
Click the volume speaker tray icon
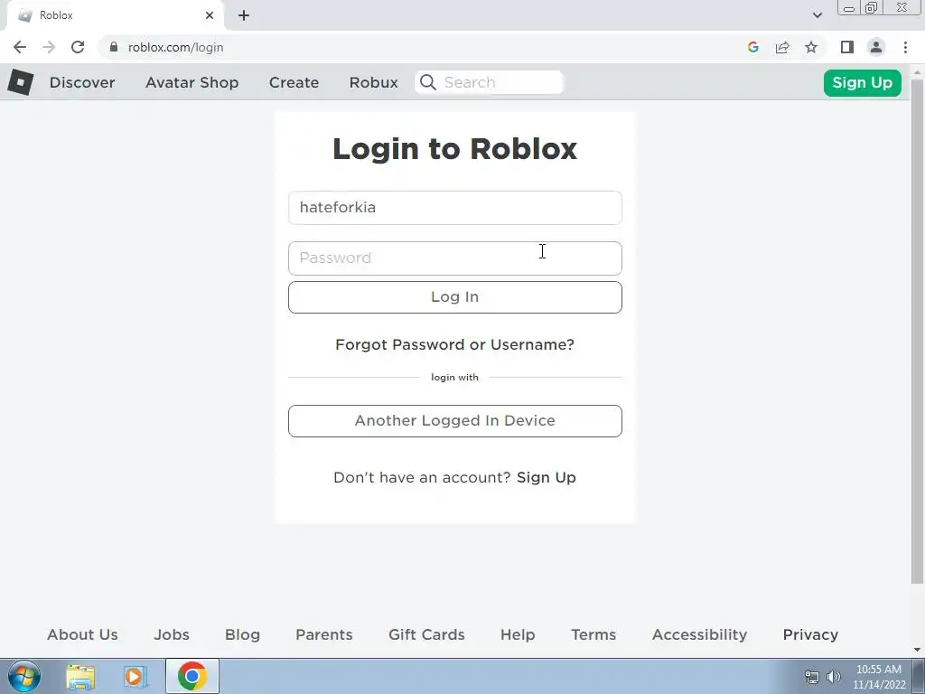(x=833, y=677)
